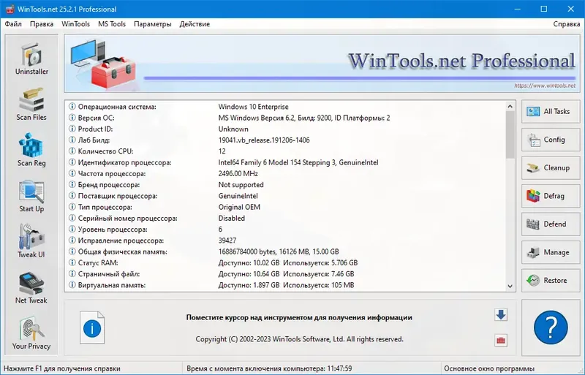Select the Windows 10 Enterprise value
585x375 pixels.
[x=253, y=107]
